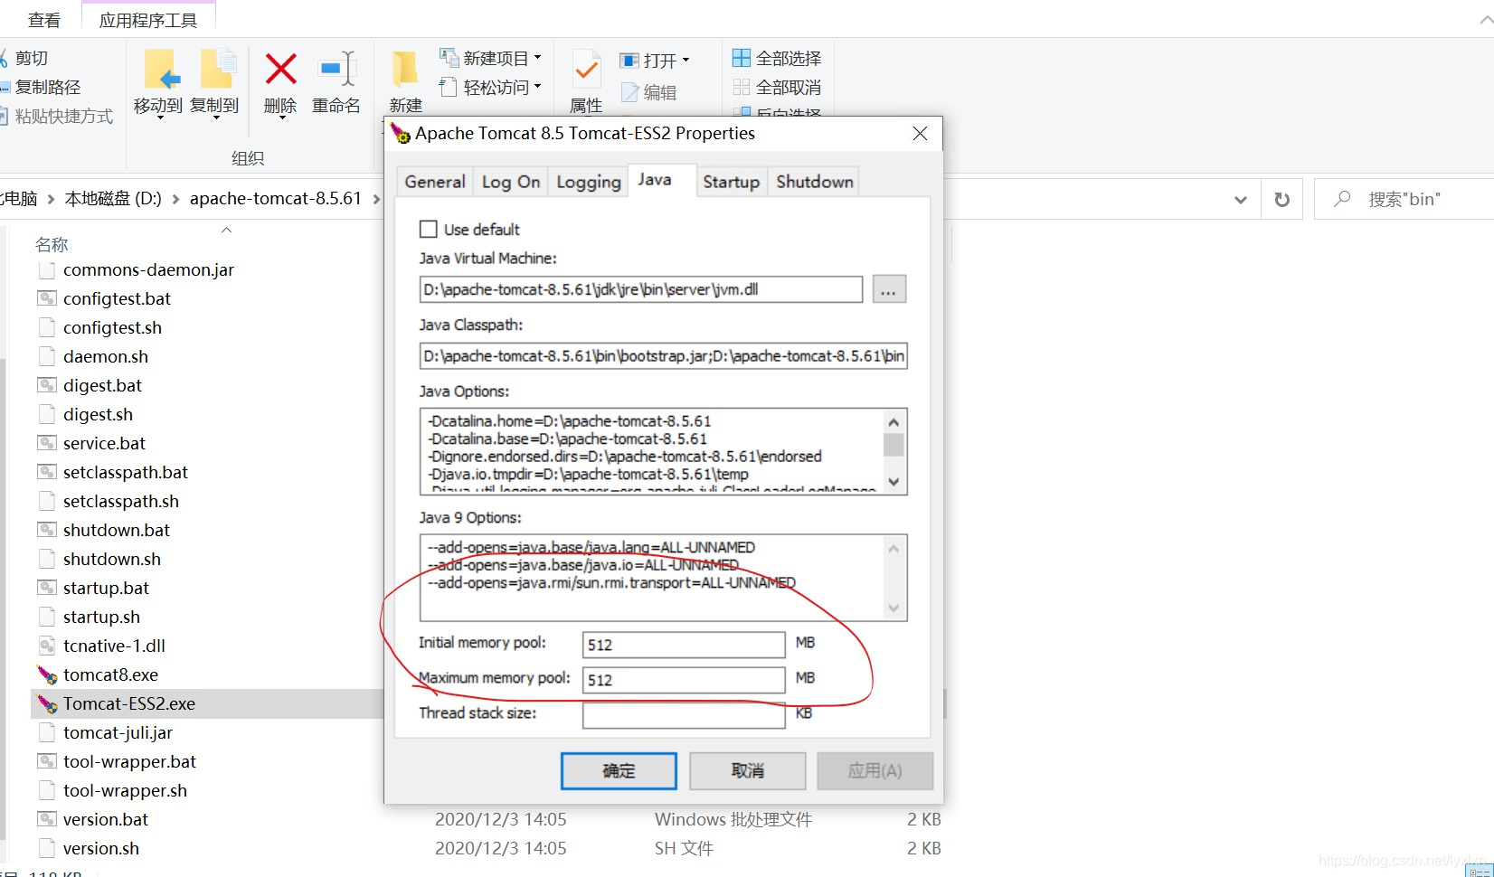Select the version.bat file icon
The image size is (1494, 877).
47,819
